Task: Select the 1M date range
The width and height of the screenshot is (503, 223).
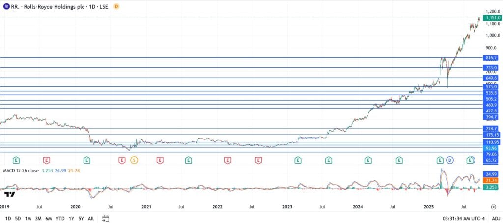Action: (x=28, y=219)
